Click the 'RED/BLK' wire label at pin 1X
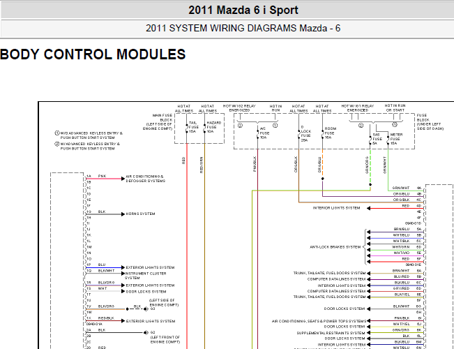The width and height of the screenshot is (454, 349). pos(106,318)
